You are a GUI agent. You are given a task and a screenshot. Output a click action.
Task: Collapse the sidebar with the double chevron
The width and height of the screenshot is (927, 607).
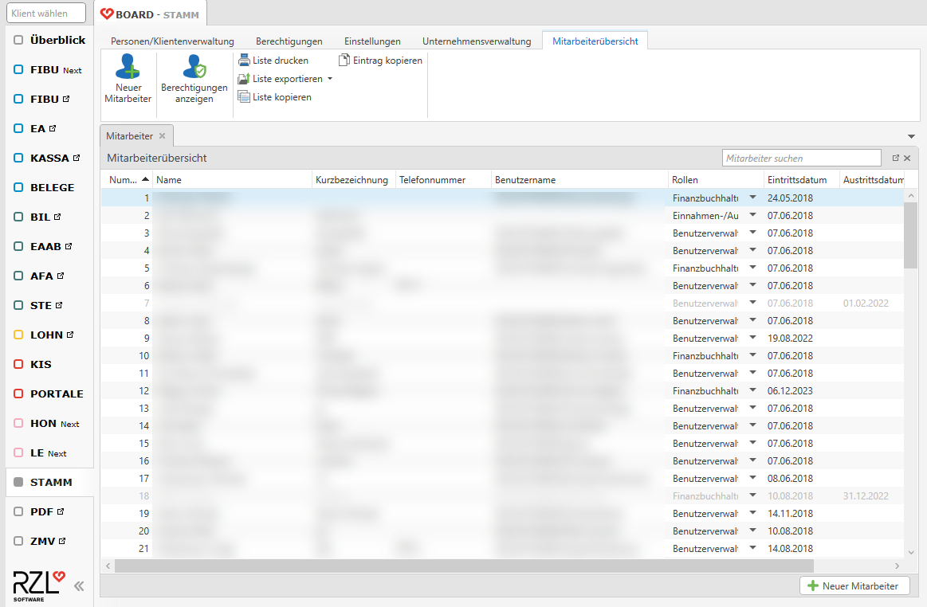79,586
